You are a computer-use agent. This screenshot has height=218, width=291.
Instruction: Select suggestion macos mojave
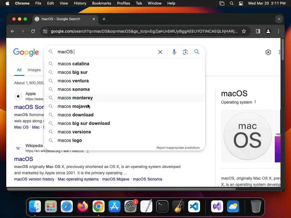pos(125,106)
